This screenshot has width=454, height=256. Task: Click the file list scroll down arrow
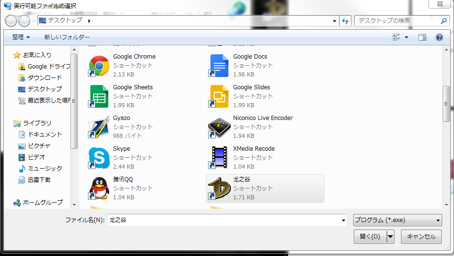pyautogui.click(x=446, y=205)
